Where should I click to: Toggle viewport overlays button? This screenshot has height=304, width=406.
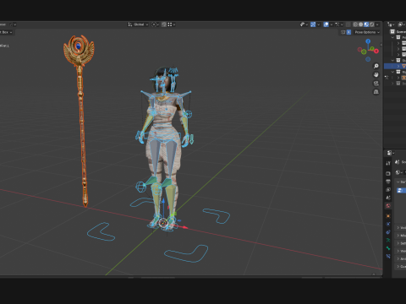326,24
